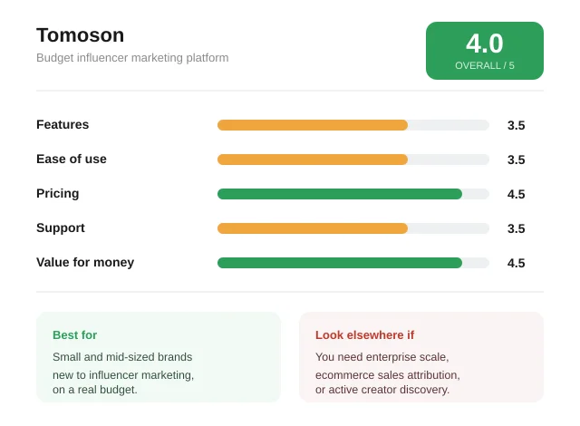Click the Budget influencer marketing platform subtitle
This screenshot has height=426, width=580.
coord(132,58)
